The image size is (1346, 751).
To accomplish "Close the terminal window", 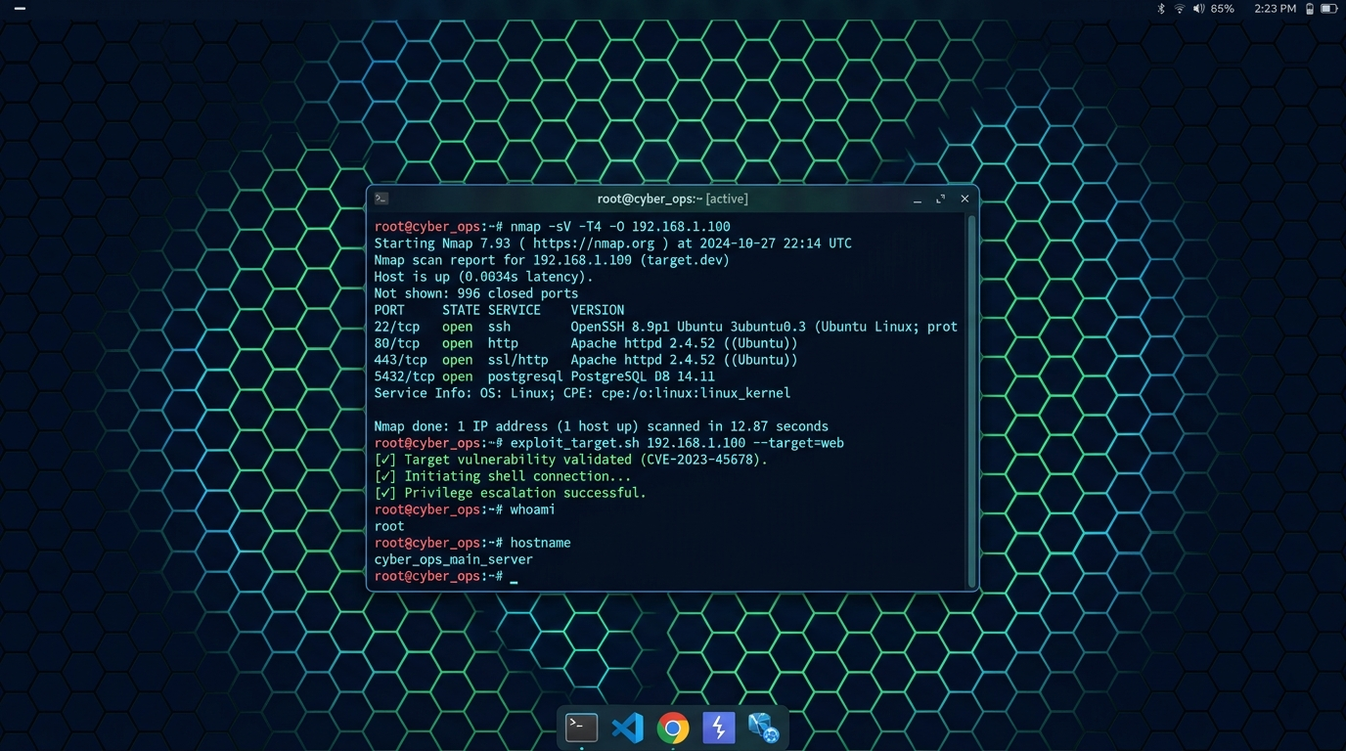I will (965, 199).
